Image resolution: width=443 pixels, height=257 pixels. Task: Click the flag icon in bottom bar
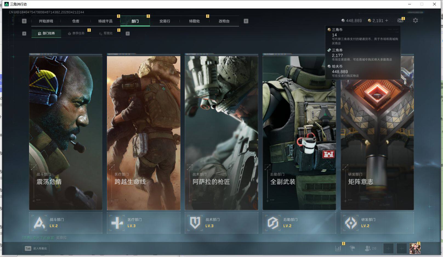click(353, 248)
